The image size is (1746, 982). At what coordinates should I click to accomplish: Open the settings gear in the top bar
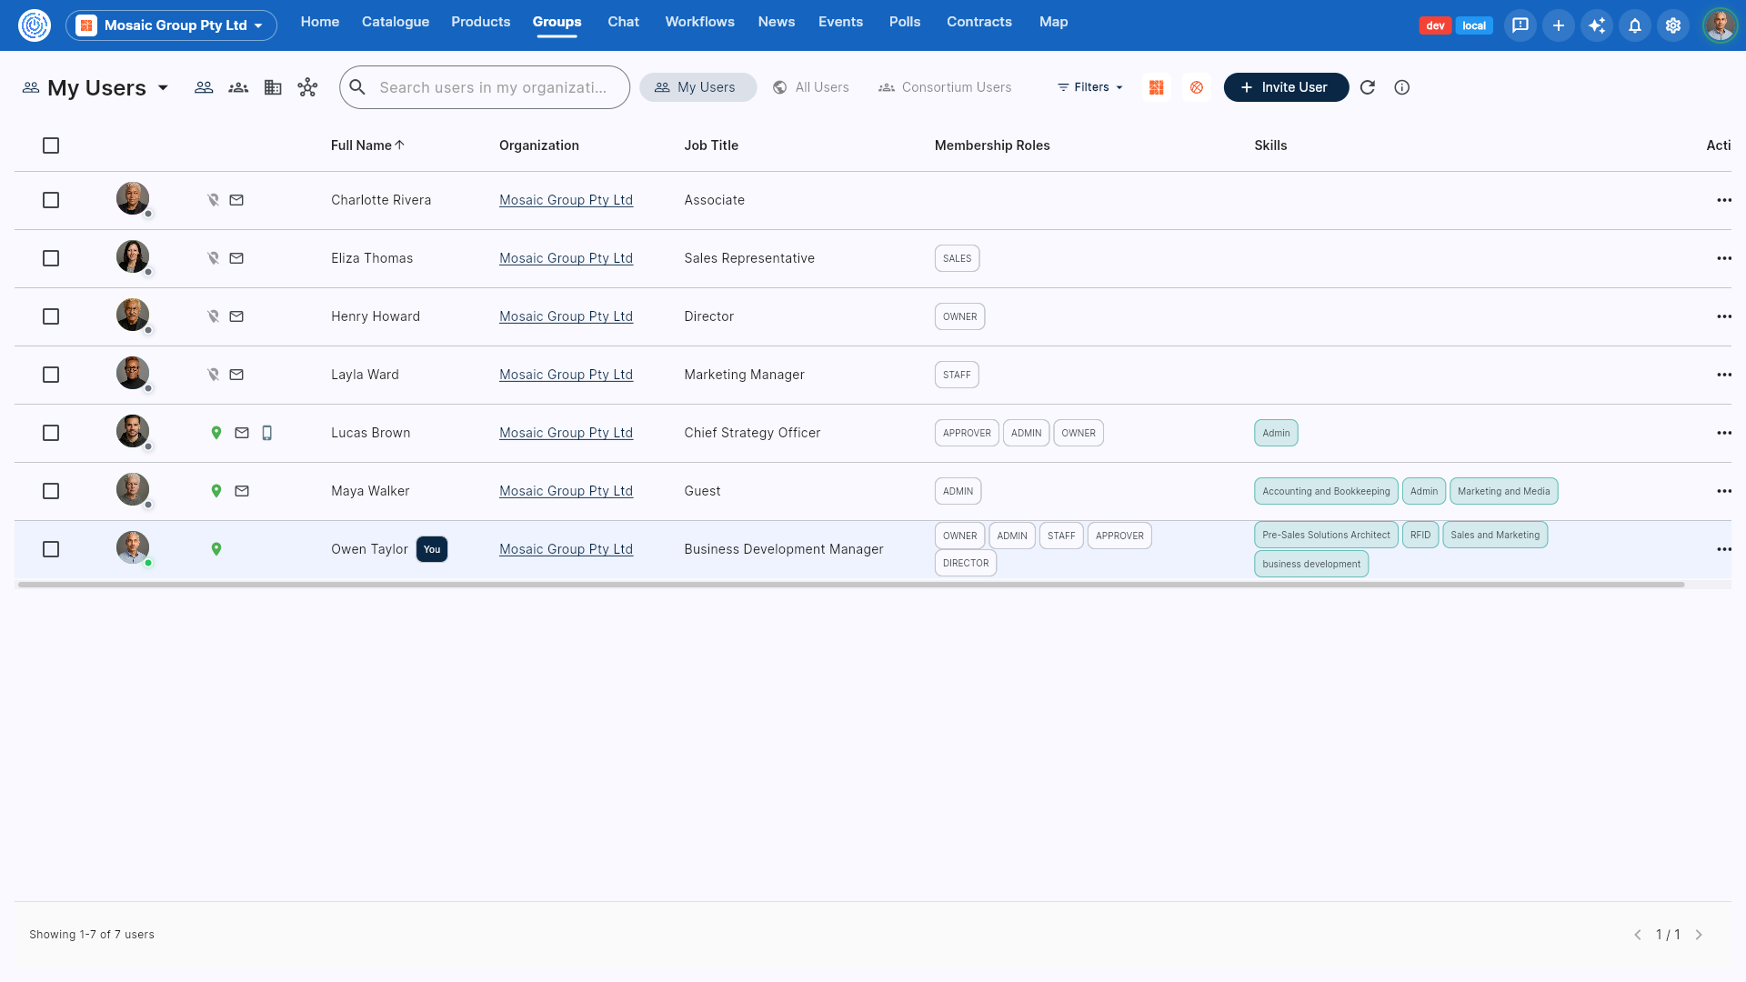tap(1673, 25)
